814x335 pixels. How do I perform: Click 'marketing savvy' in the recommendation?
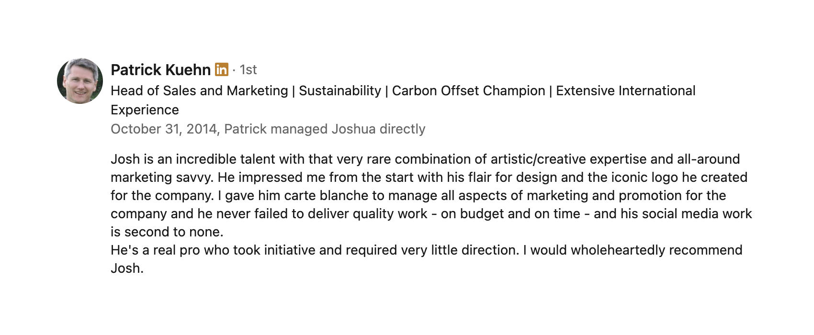161,178
